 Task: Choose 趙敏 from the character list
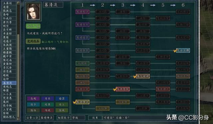pyautogui.click(x=9, y=75)
